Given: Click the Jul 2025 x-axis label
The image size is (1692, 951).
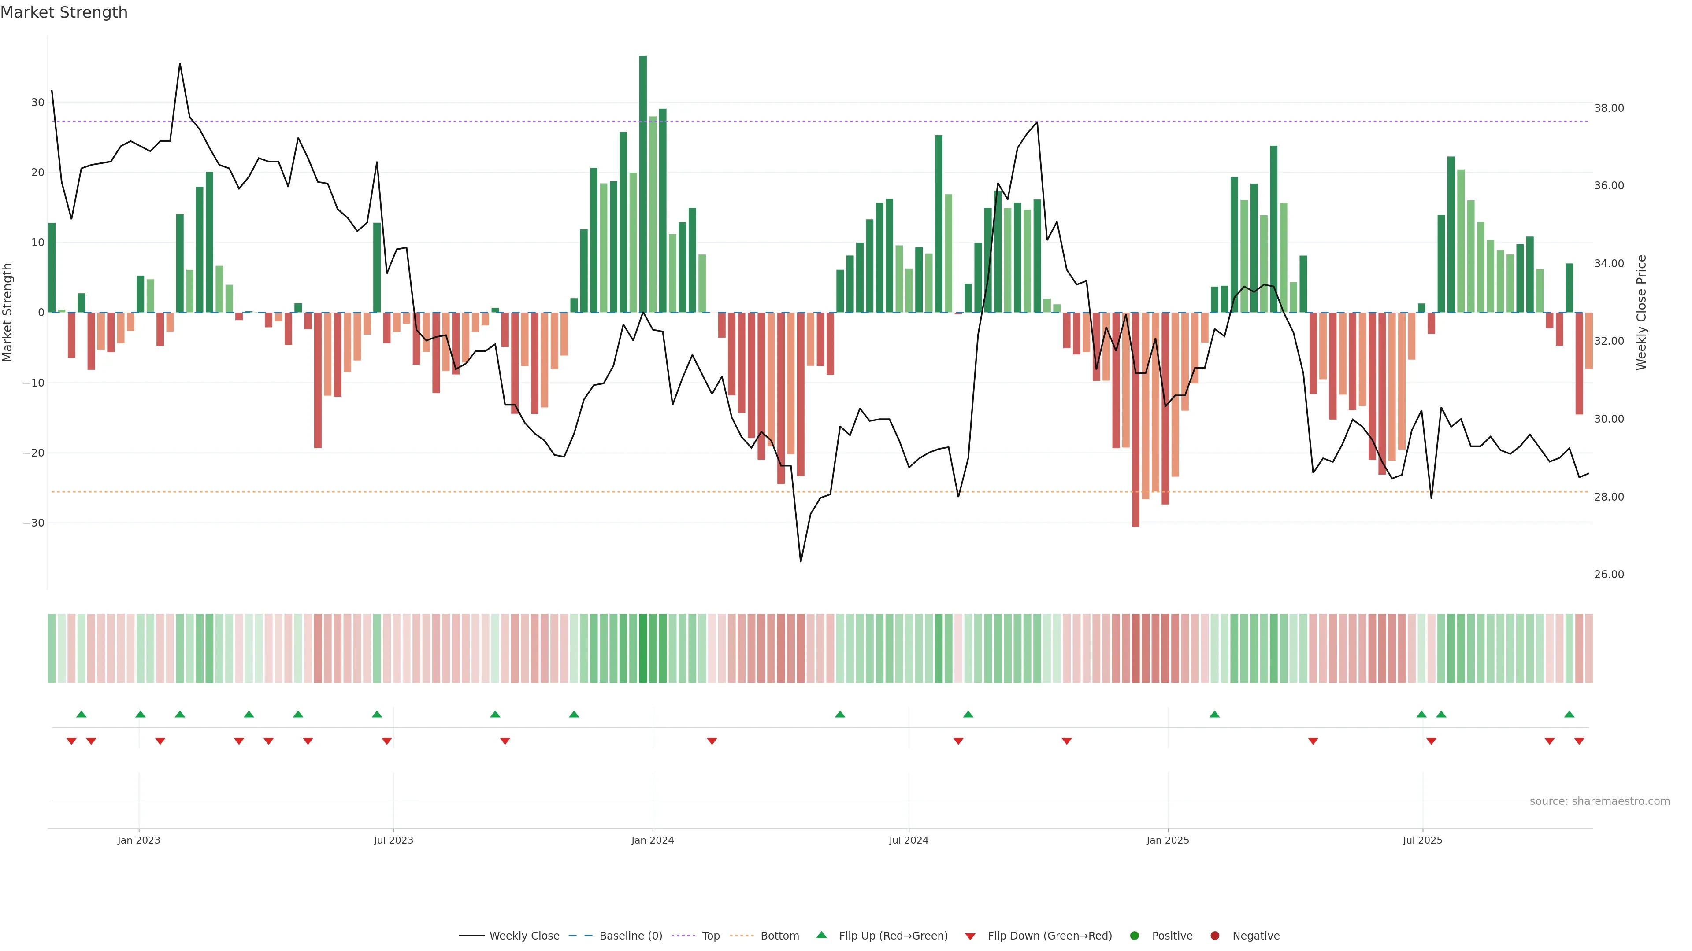Looking at the screenshot, I should [1422, 840].
